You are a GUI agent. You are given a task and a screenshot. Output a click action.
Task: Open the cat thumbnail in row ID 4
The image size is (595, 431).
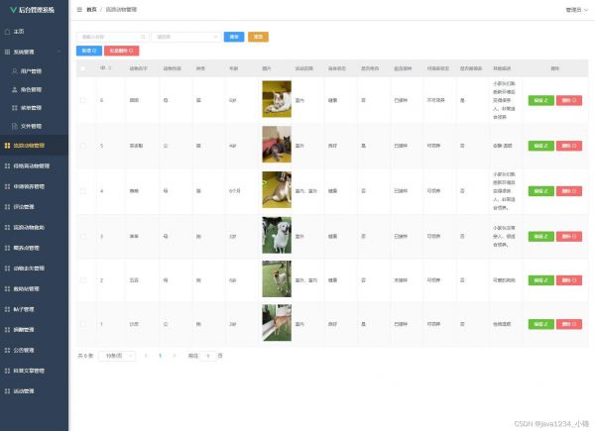(277, 189)
